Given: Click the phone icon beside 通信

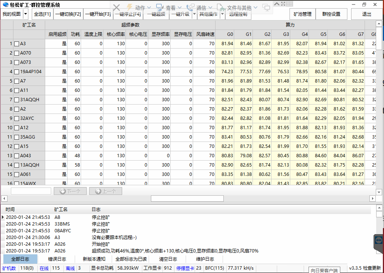Looking at the screenshot, I should tap(190, 7).
